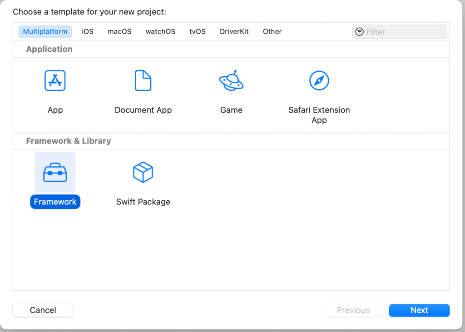
Task: Click the filter icon in search field
Action: coord(360,32)
